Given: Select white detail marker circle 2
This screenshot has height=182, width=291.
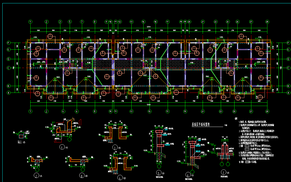Looking at the screenshot, I should [36, 175].
